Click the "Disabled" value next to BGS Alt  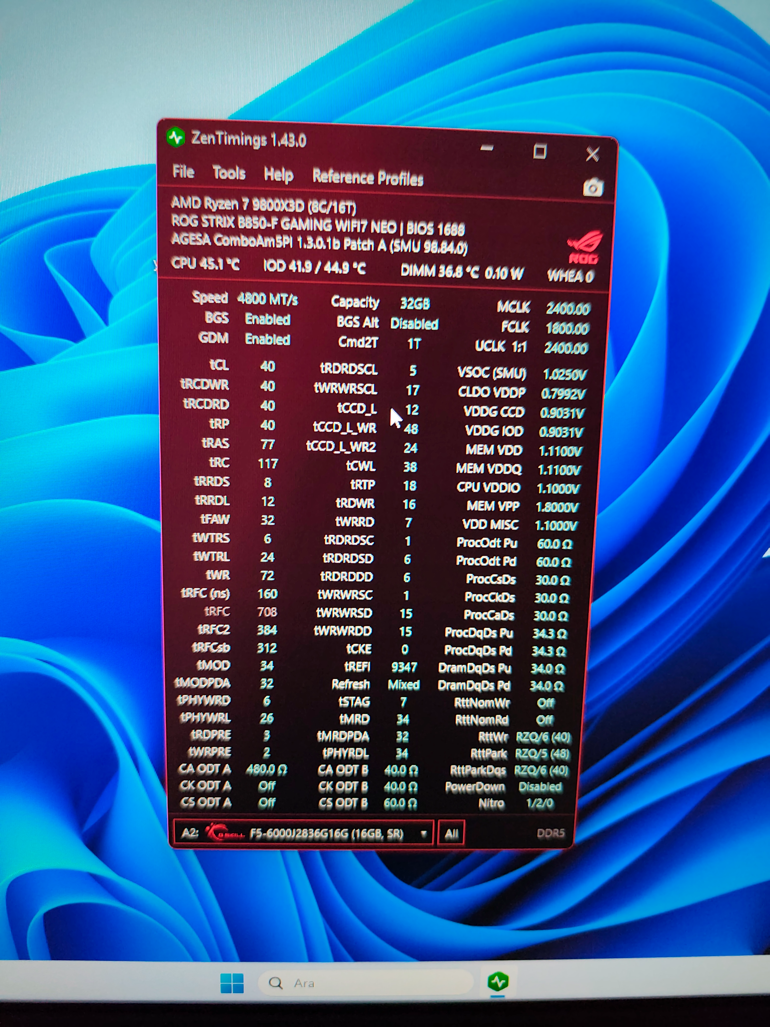pos(414,324)
